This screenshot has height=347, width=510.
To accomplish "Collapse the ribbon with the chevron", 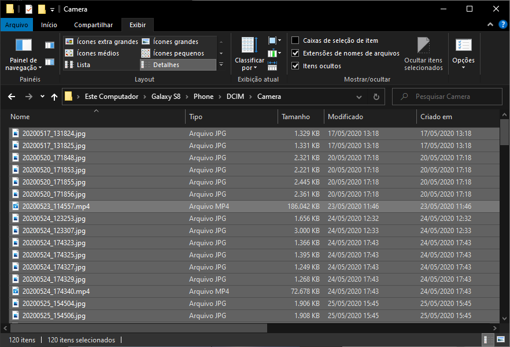I will pos(490,25).
